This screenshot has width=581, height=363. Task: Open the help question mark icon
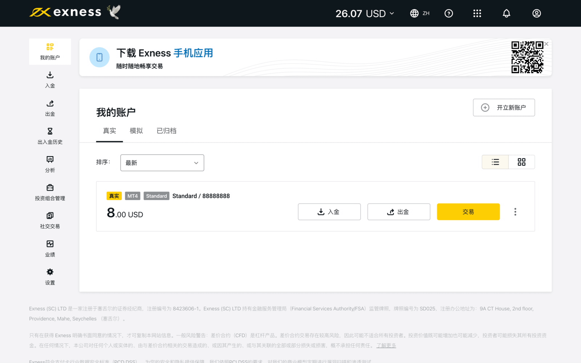(449, 13)
